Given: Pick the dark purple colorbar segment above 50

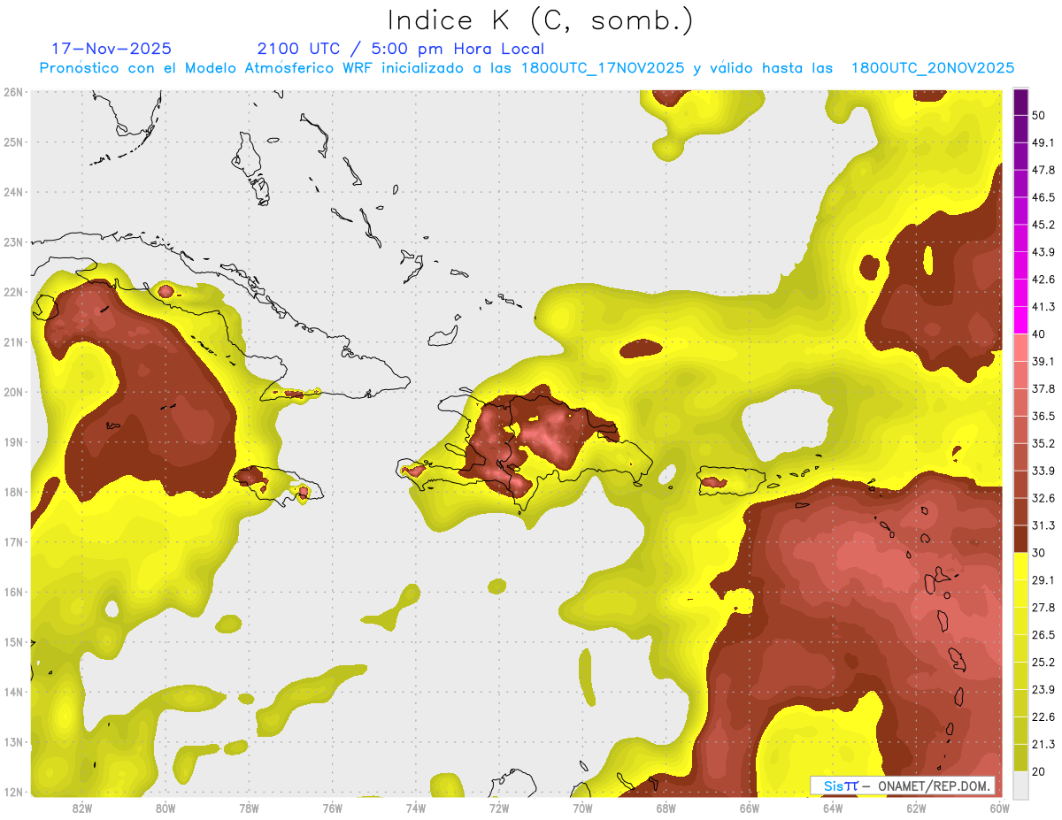Looking at the screenshot, I should (1020, 103).
